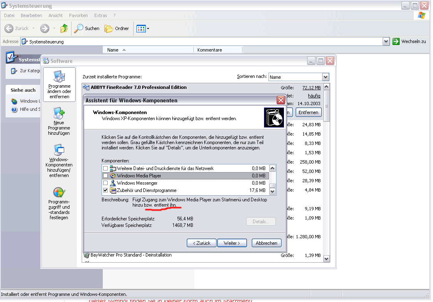Select BayWatcher Pro Standard - Deinstallation entry
The width and height of the screenshot is (433, 302).
(131, 255)
